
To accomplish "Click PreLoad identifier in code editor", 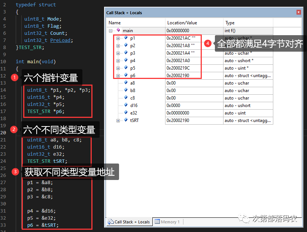I will pyautogui.click(x=60, y=40).
